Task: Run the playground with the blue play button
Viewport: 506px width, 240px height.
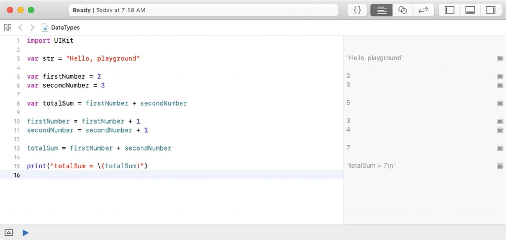Action: point(26,233)
